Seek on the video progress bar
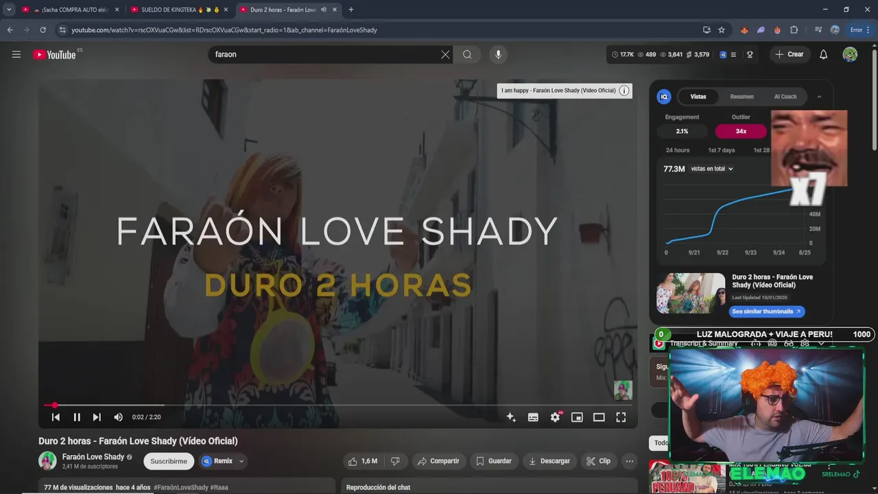The width and height of the screenshot is (878, 494). click(x=338, y=405)
